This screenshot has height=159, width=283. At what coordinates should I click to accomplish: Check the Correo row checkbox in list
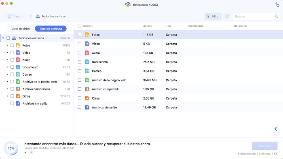(x=79, y=71)
